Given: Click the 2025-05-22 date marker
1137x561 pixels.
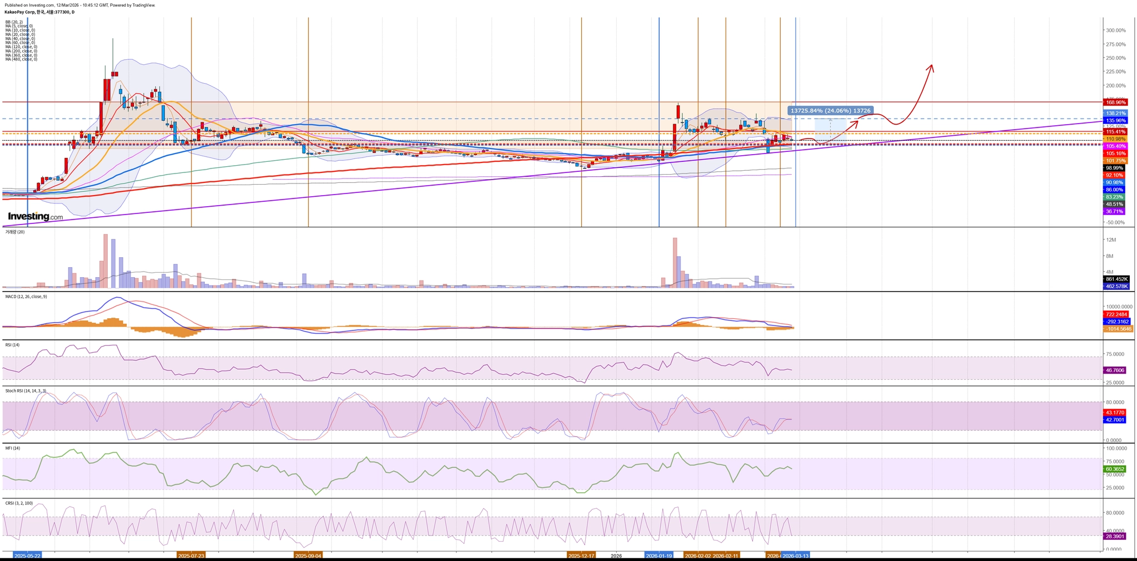Looking at the screenshot, I should click(x=27, y=555).
